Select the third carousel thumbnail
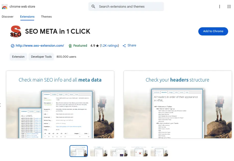234x161 pixels. pos(119,151)
